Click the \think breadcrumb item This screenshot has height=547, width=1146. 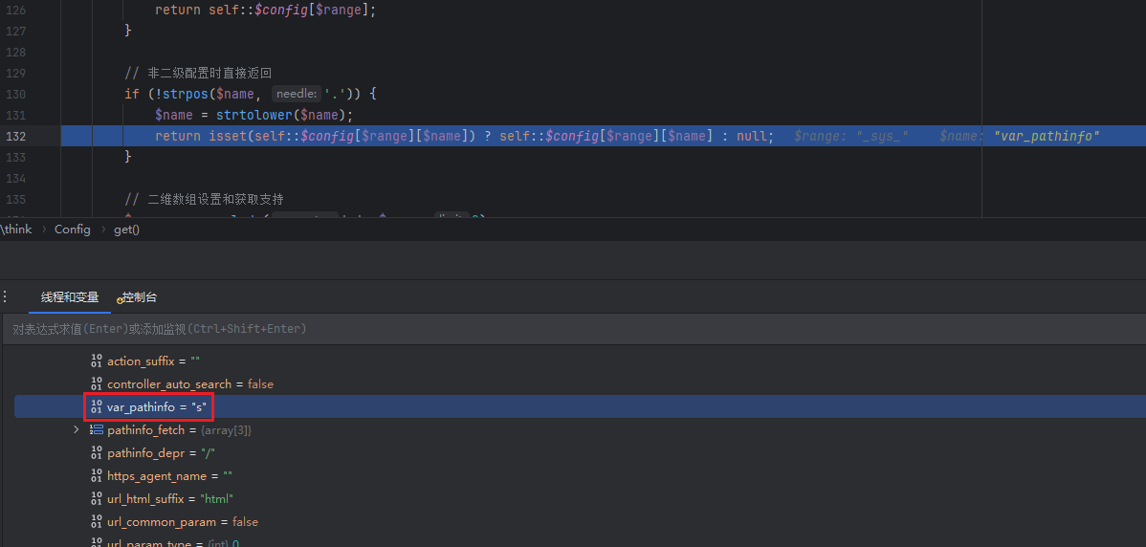(16, 230)
